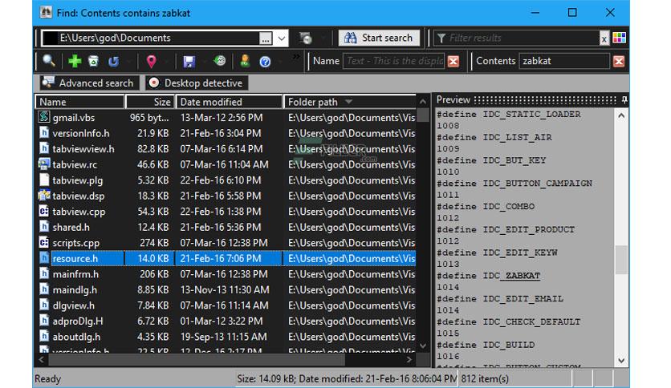Remove Contents rule with red X
The height and width of the screenshot is (388, 671).
coord(619,61)
